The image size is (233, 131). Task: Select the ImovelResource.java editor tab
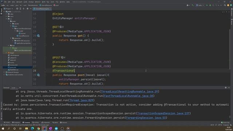(x=42, y=9)
